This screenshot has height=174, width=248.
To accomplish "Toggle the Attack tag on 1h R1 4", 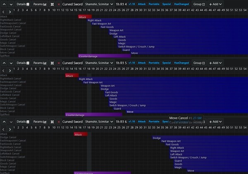I will (142, 4).
